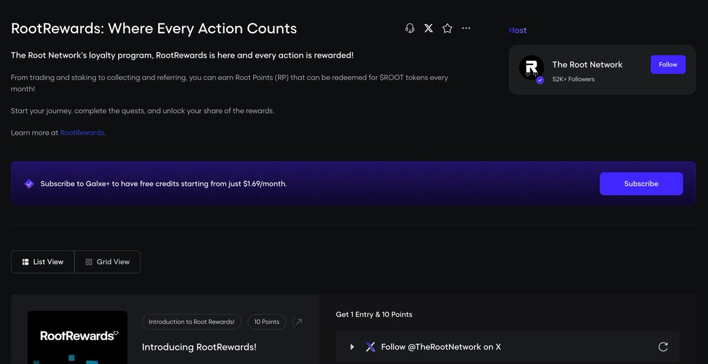Switch to List View
Screen dimensions: 708x364
point(43,262)
